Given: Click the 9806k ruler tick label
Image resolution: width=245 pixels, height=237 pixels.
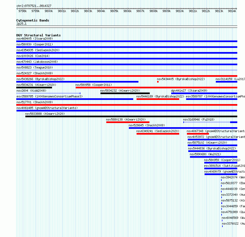Looking at the screenshot, I should pos(127,11).
